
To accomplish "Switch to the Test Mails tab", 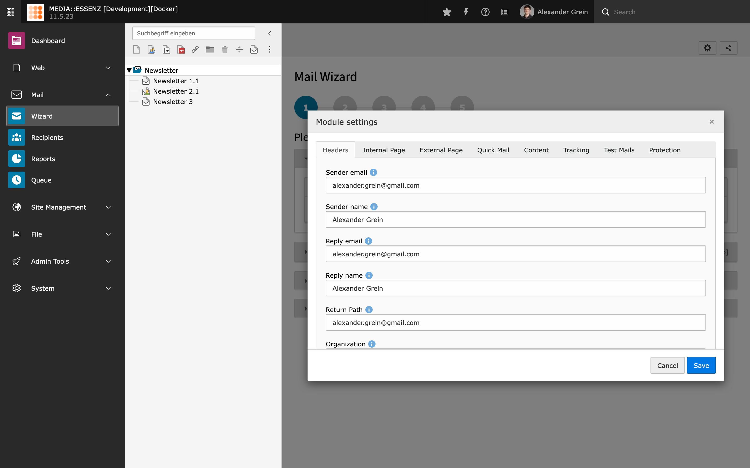I will [619, 150].
